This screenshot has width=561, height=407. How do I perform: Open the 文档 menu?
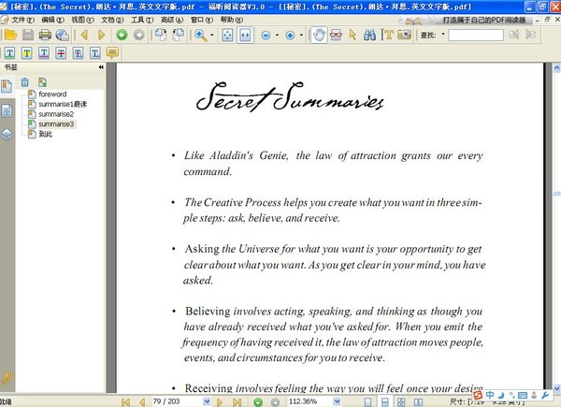[x=112, y=20]
